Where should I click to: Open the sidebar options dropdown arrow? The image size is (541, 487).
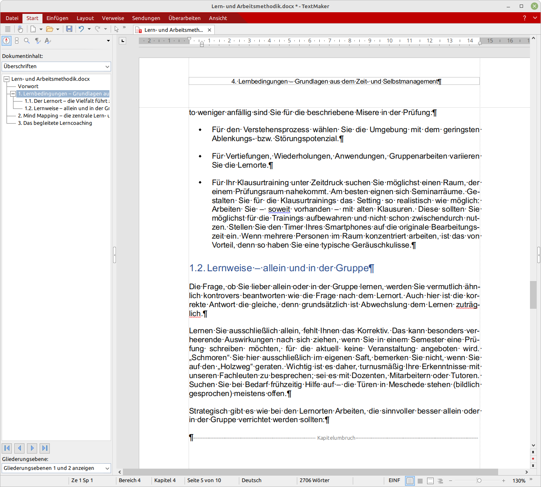pyautogui.click(x=108, y=41)
